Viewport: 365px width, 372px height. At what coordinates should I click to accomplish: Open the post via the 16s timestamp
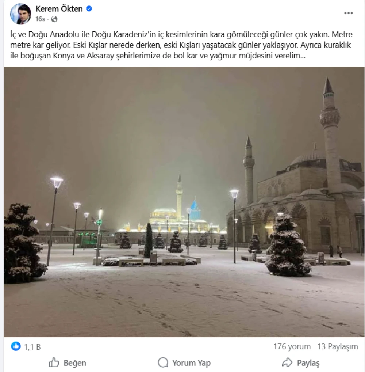[40, 19]
